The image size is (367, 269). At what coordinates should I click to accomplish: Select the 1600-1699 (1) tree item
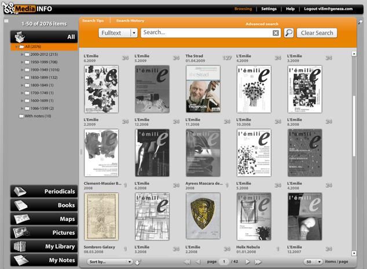click(42, 100)
